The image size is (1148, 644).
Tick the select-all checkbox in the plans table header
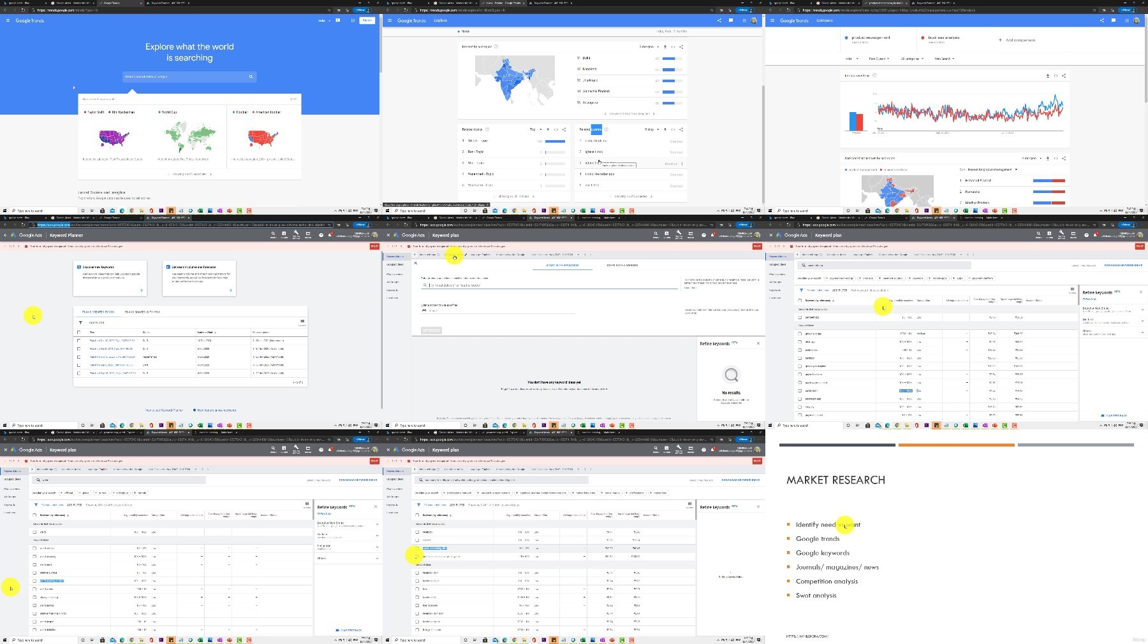(79, 332)
